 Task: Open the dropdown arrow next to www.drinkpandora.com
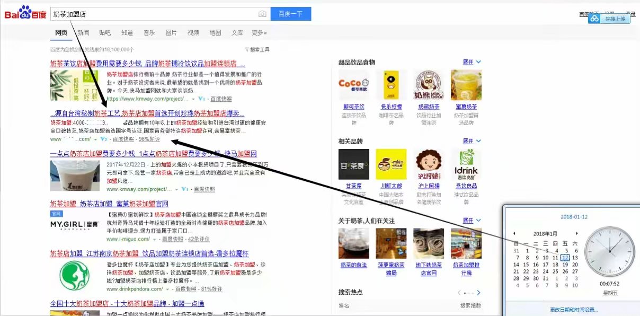[x=167, y=289]
